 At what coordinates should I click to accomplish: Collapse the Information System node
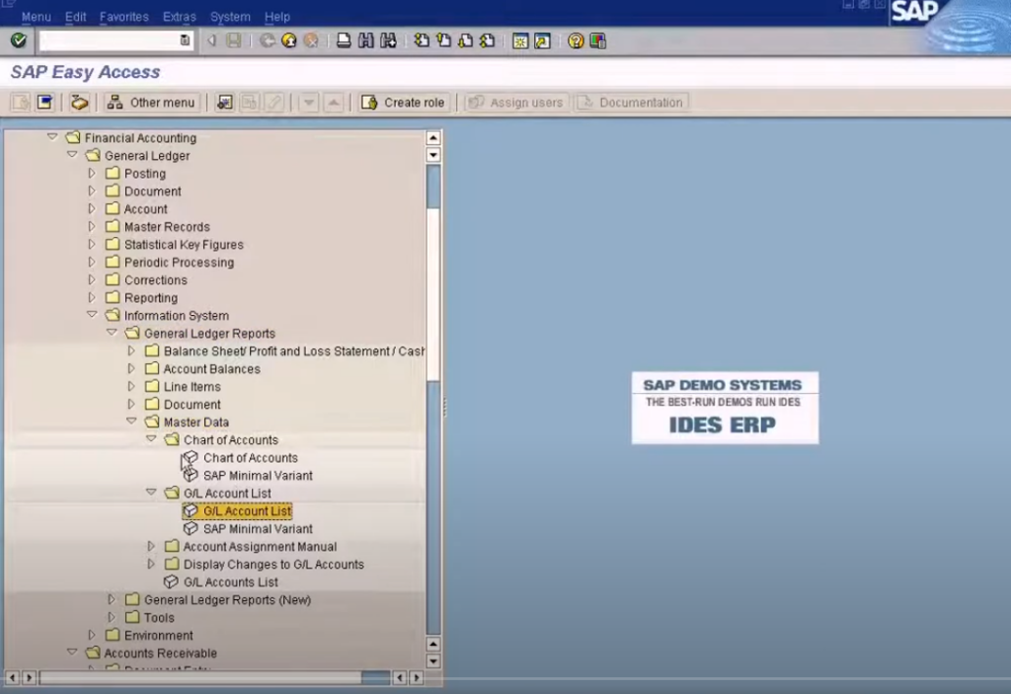point(92,315)
